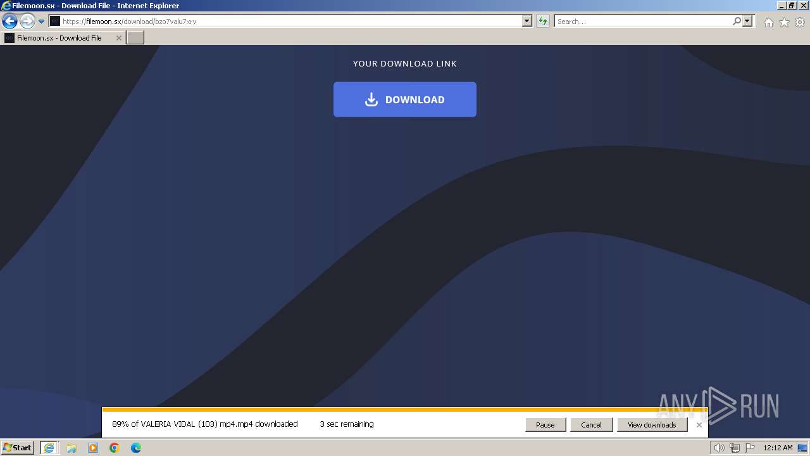Viewport: 810px width, 456px height.
Task: Open the Windows Start menu
Action: coord(17,448)
